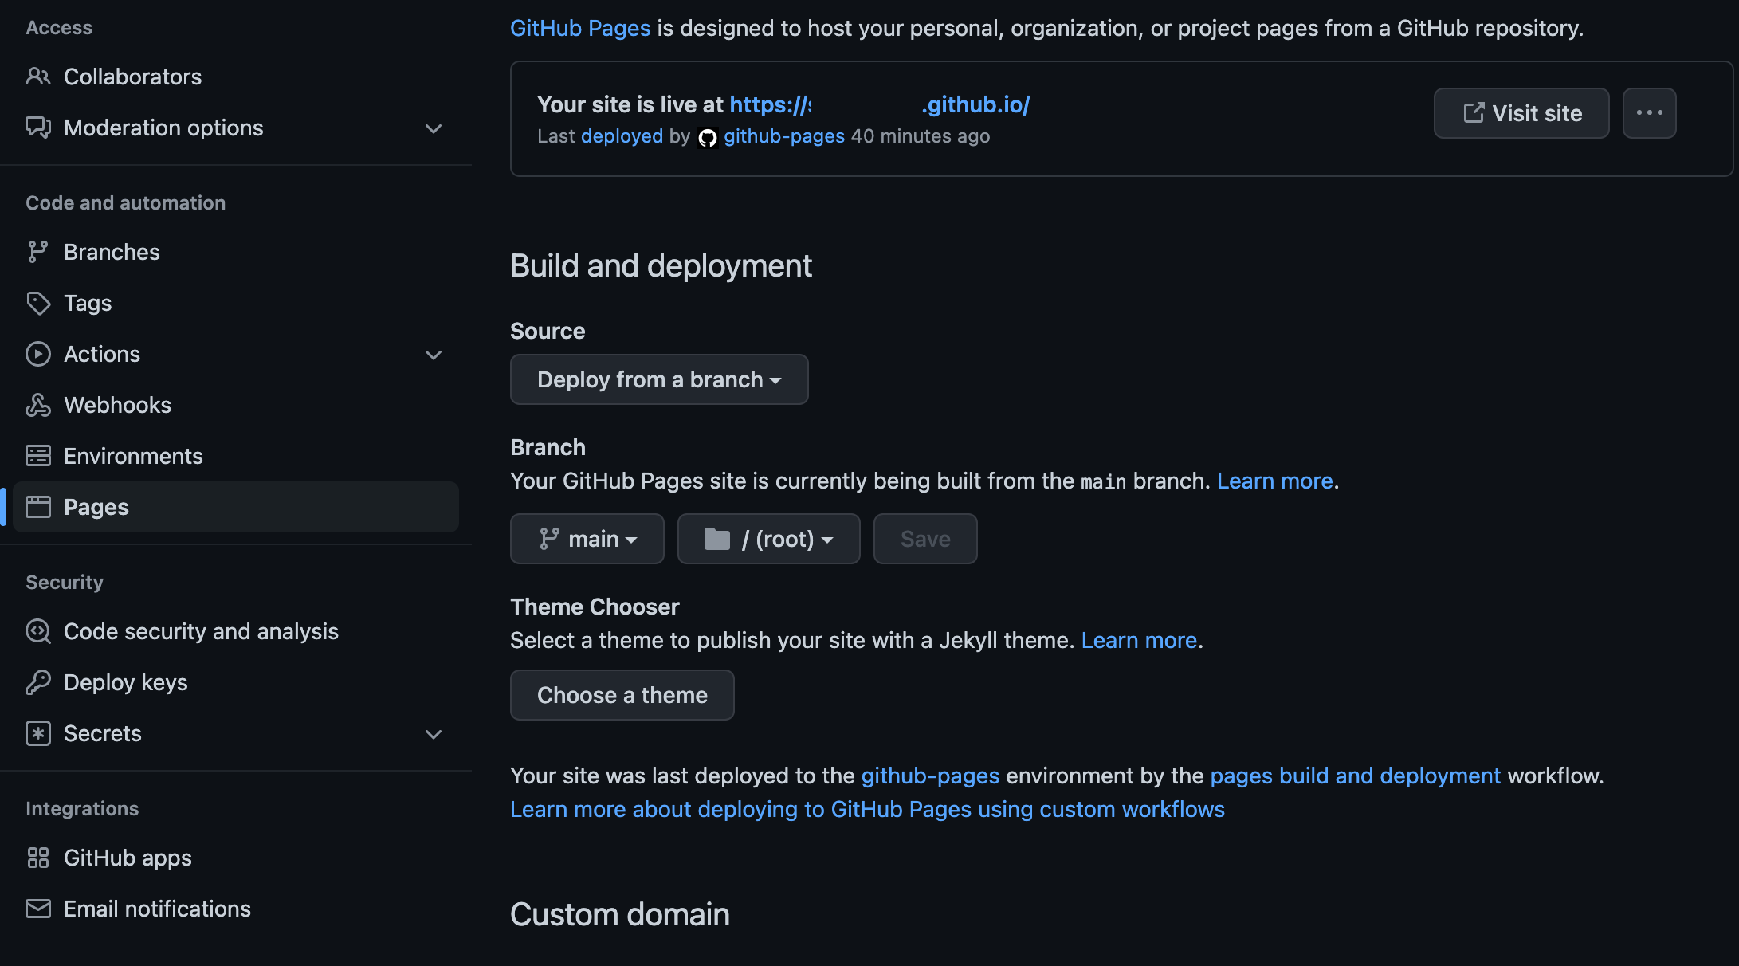The height and width of the screenshot is (966, 1739).
Task: Open the main branch selector dropdown
Action: point(587,539)
